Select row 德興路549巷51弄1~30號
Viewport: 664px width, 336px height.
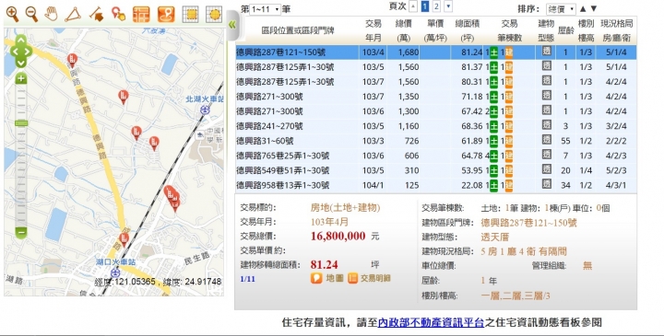point(435,170)
